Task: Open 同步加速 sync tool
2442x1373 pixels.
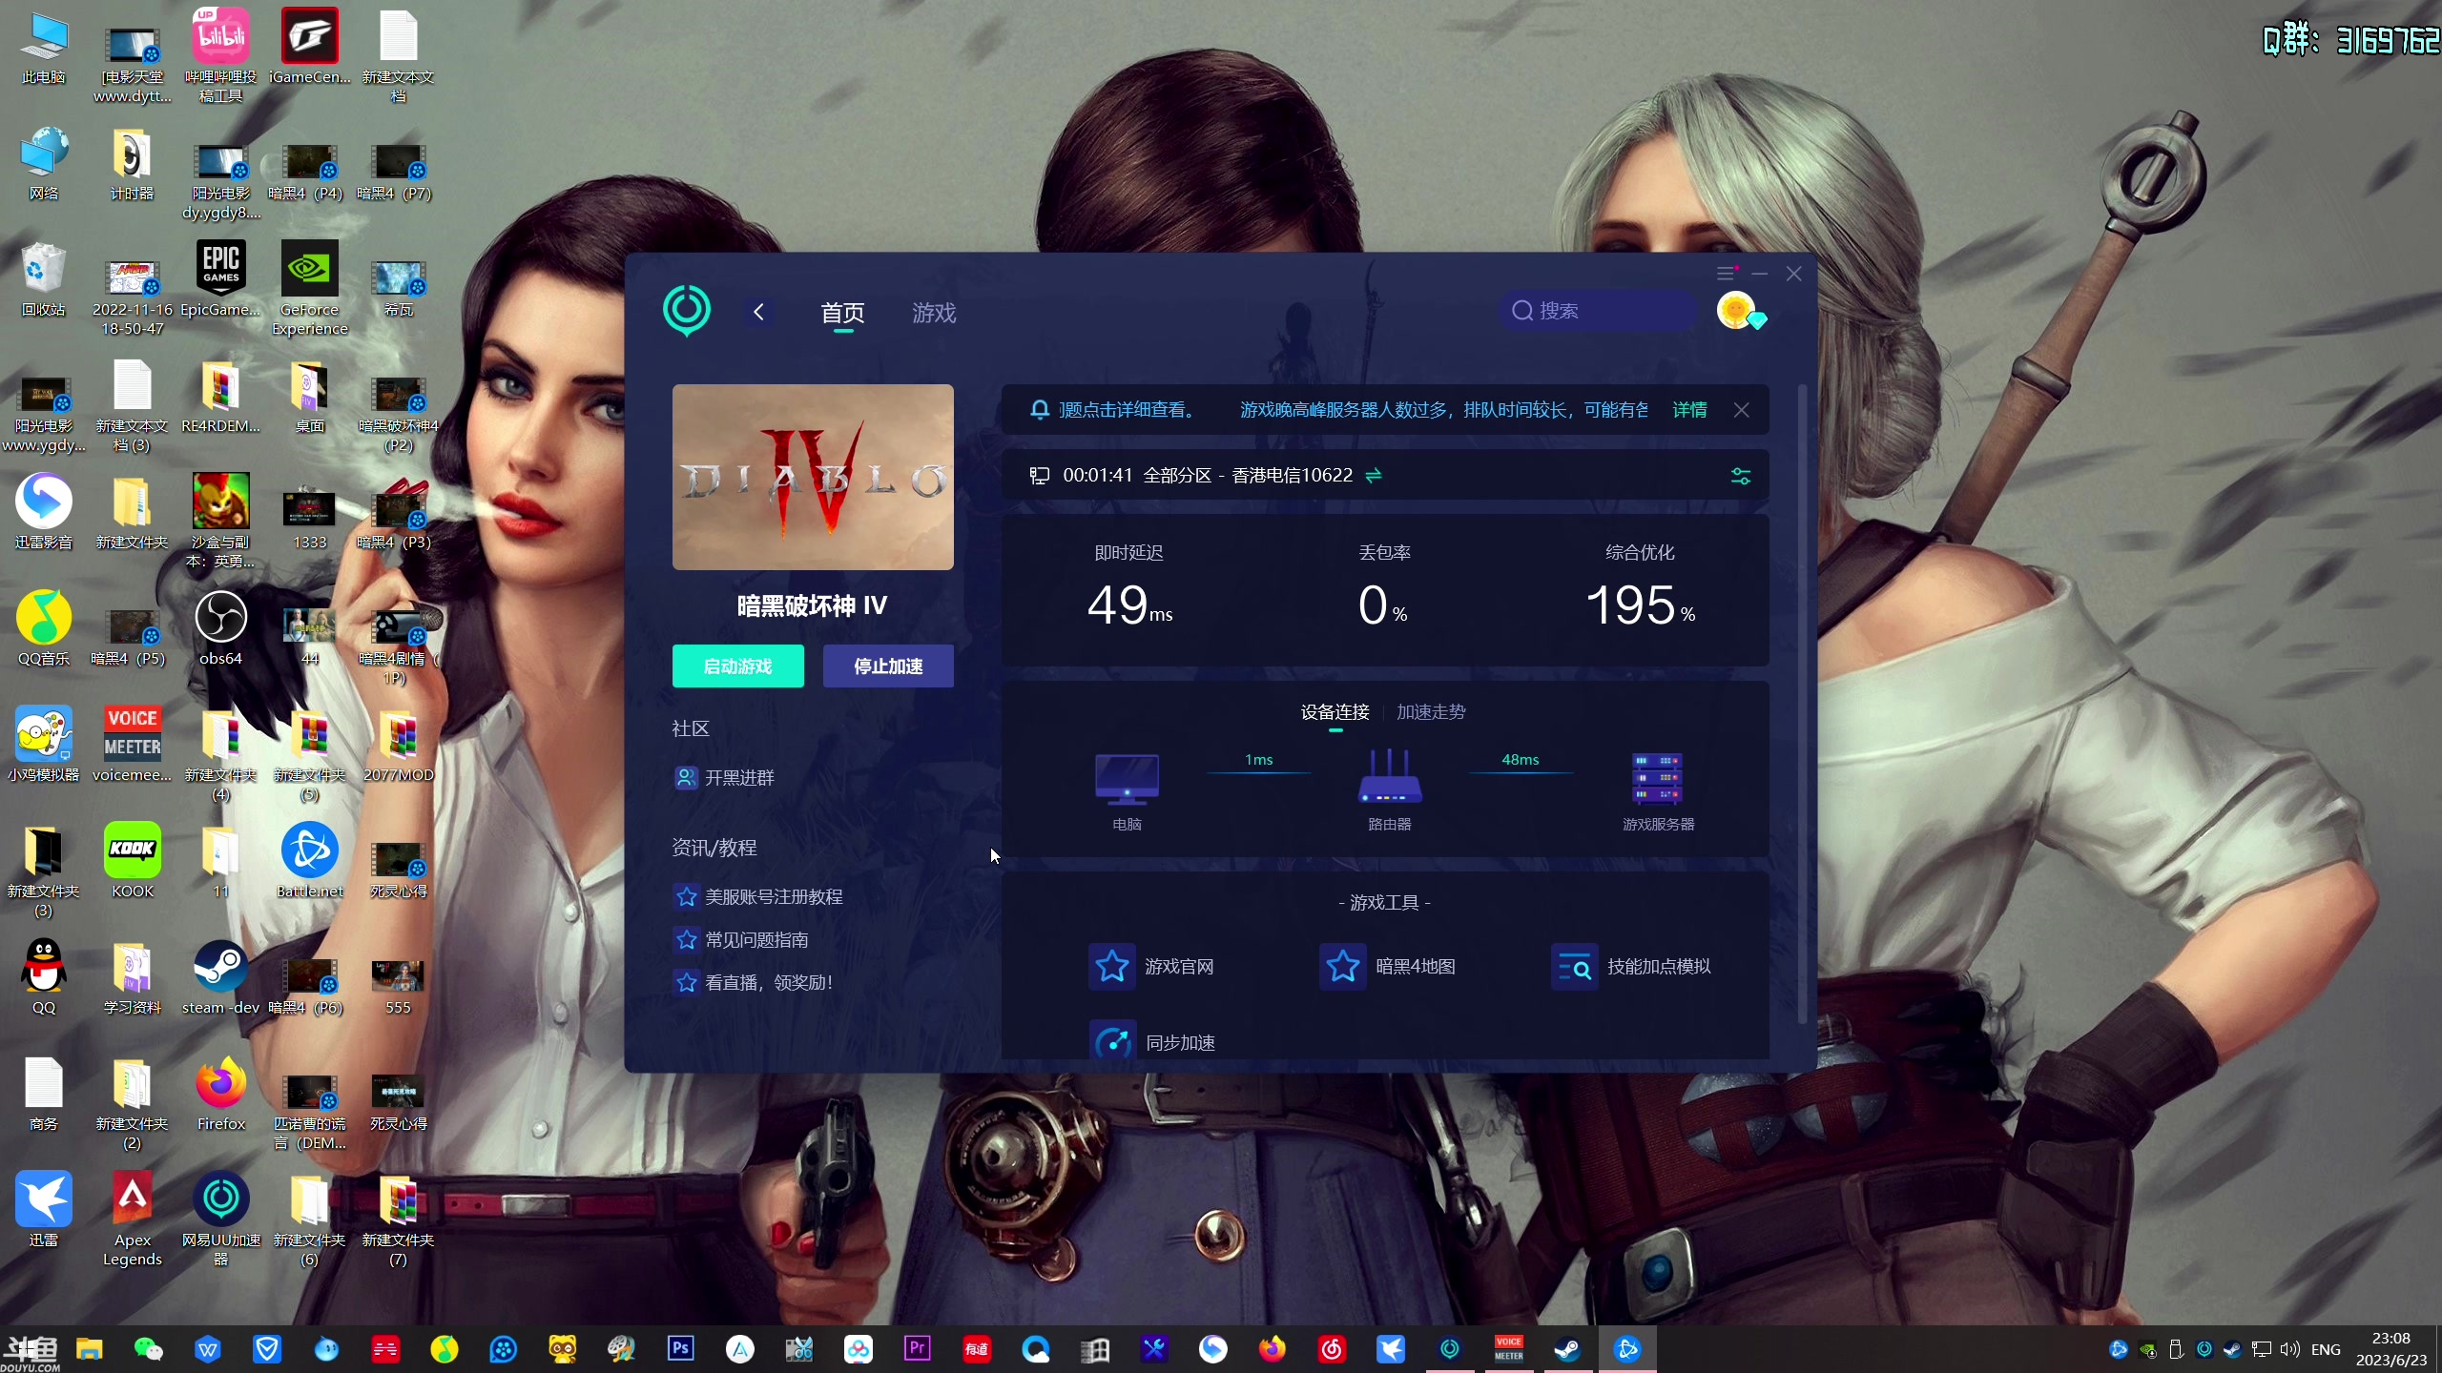Action: click(x=1152, y=1041)
